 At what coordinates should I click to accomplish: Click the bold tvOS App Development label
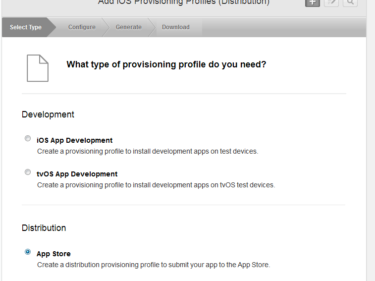pos(77,174)
